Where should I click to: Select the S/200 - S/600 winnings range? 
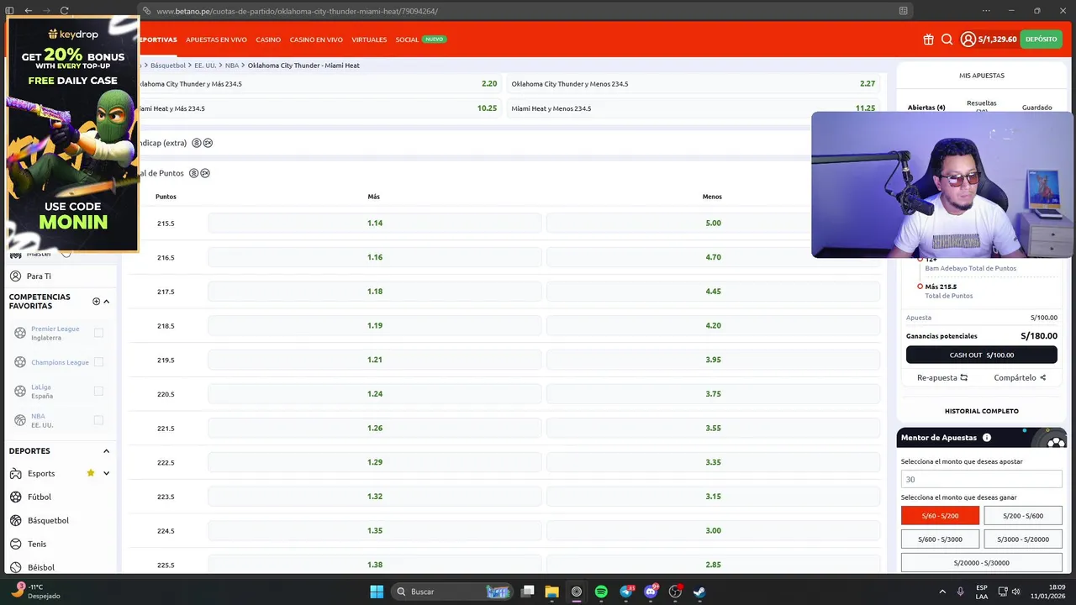(1023, 516)
